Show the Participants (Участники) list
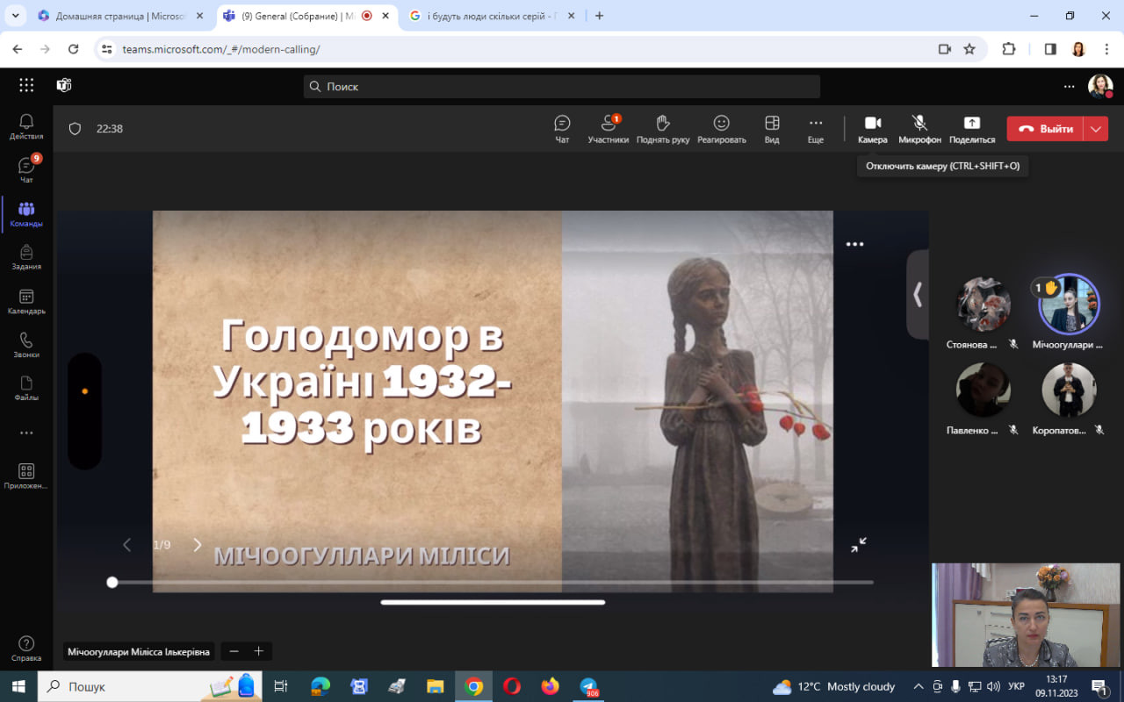Viewport: 1124px width, 702px height. tap(609, 128)
